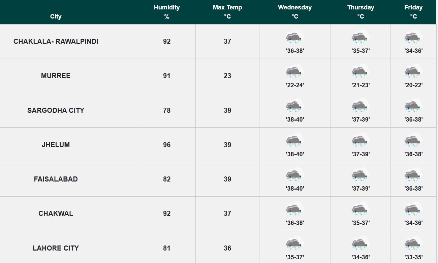Click Lahore City's Wednesday weather icon
The image size is (438, 263).
point(295,244)
